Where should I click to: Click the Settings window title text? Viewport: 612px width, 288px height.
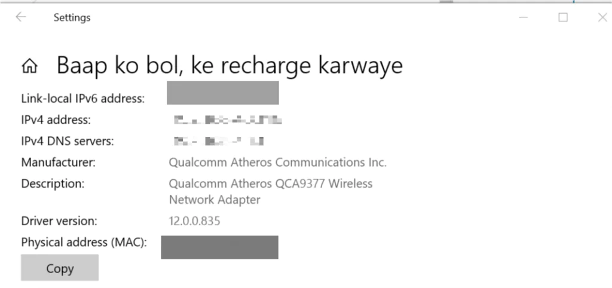point(72,18)
